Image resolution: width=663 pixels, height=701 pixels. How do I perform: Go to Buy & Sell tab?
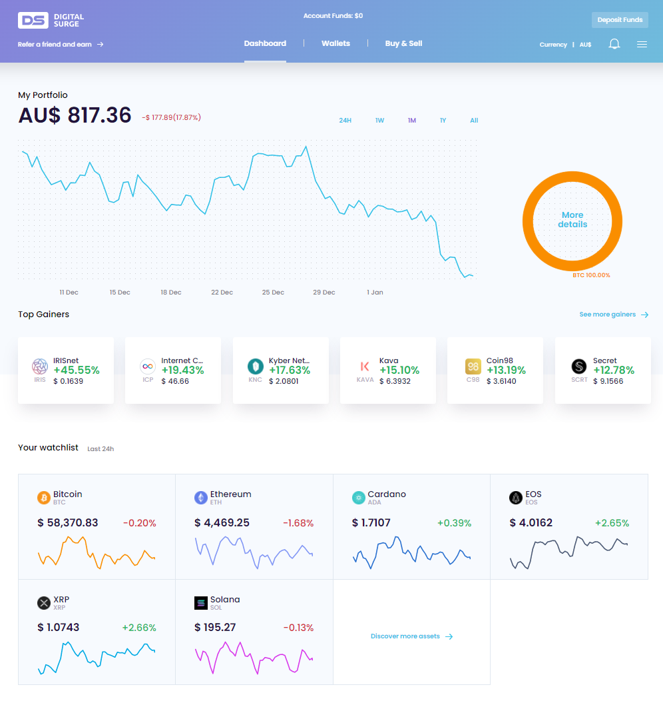coord(403,43)
